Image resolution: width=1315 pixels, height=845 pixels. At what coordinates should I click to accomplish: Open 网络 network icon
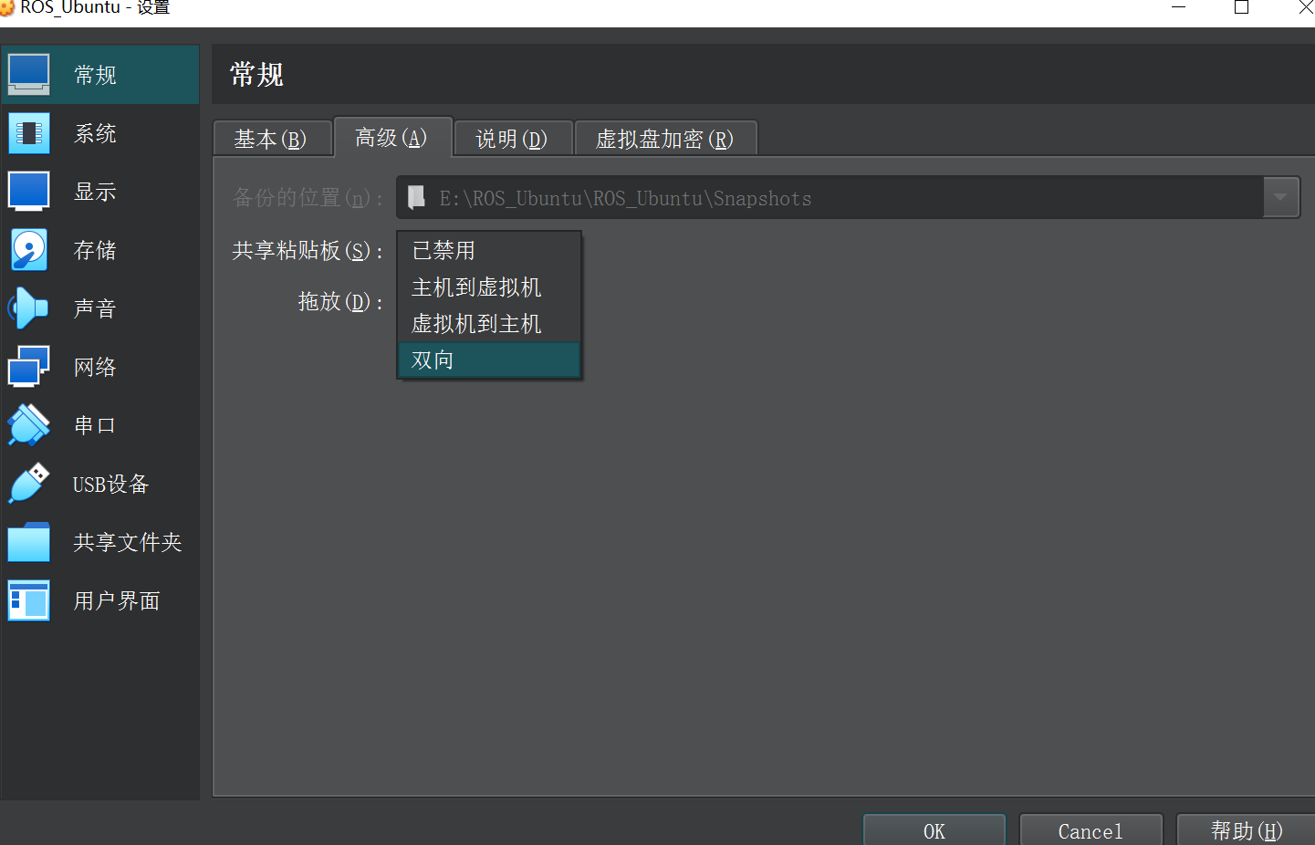click(x=29, y=367)
